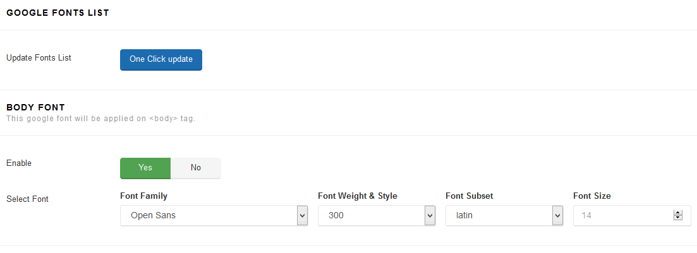Increase Font Size with the up arrow
This screenshot has width=697, height=253.
[x=678, y=213]
